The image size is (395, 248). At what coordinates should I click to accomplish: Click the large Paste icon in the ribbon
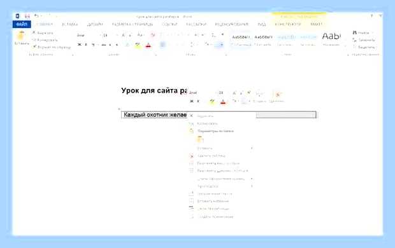coord(21,36)
